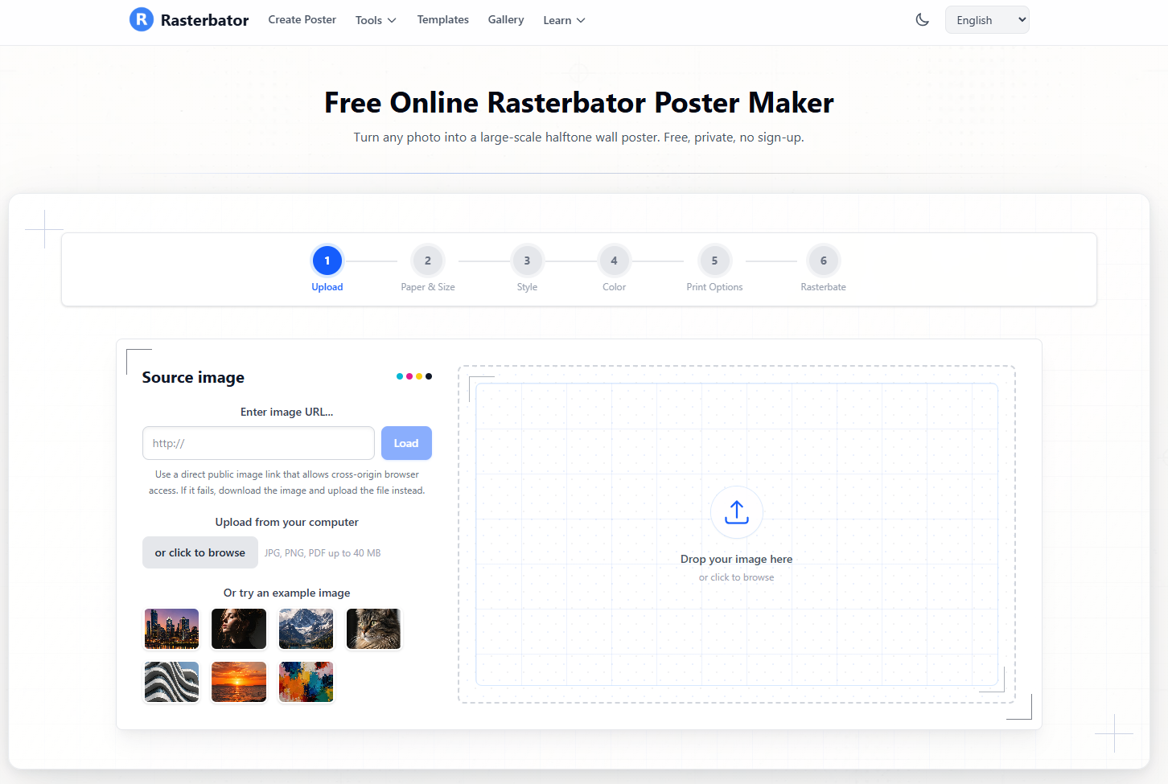Click the 'or click to browse' button

(200, 552)
